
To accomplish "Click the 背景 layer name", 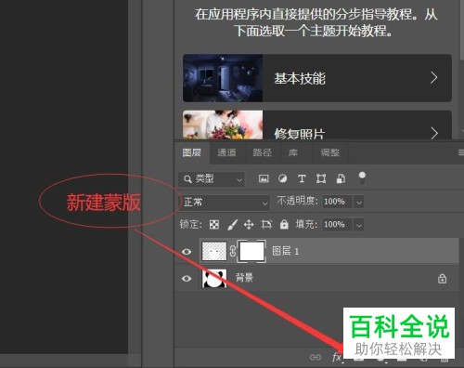I will (x=244, y=278).
